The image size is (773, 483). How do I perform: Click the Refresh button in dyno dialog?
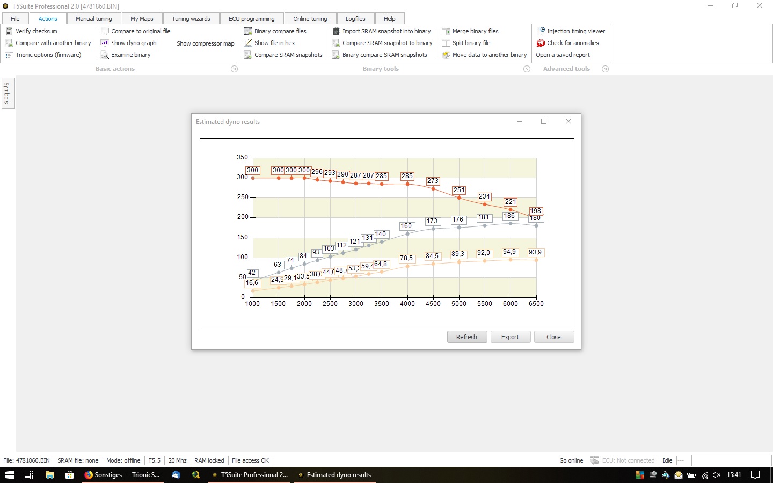pos(467,337)
